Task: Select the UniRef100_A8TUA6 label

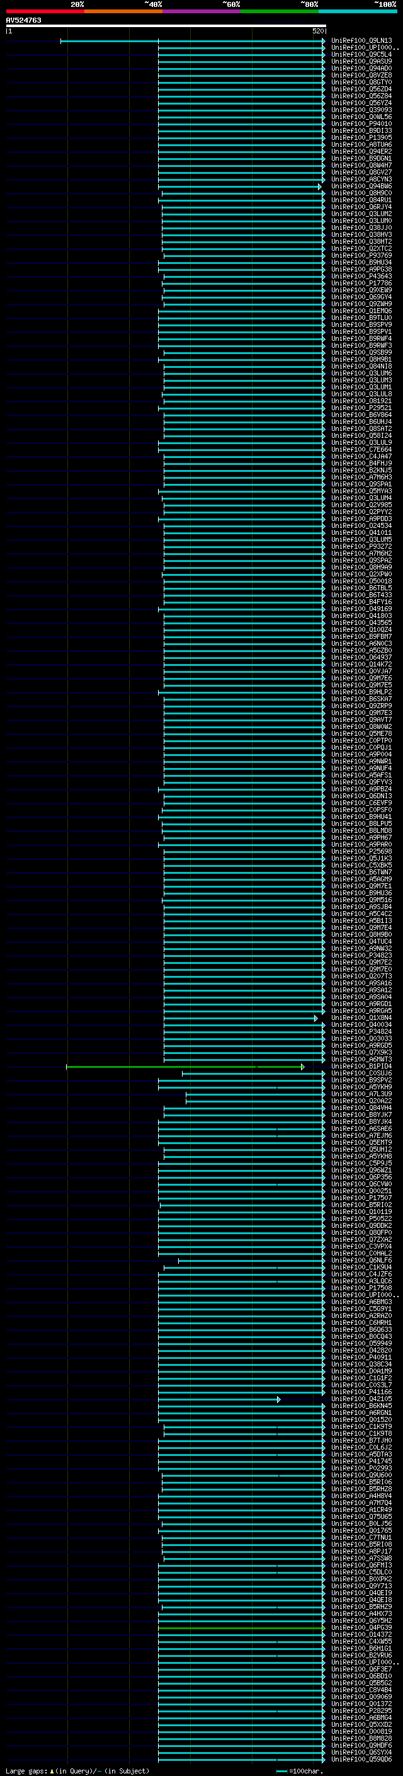Action: [x=361, y=145]
